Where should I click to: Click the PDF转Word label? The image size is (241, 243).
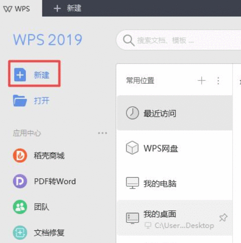pyautogui.click(x=55, y=181)
